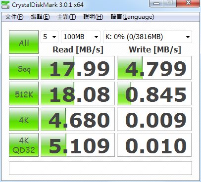Select the 512K write result 0.845
This screenshot has width=201, height=182.
tap(154, 93)
